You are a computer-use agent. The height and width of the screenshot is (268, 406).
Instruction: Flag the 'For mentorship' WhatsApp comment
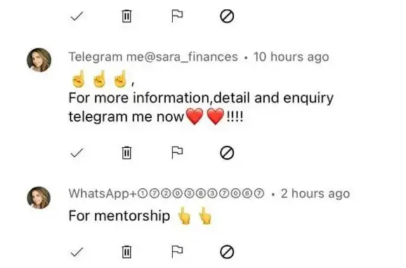click(177, 252)
